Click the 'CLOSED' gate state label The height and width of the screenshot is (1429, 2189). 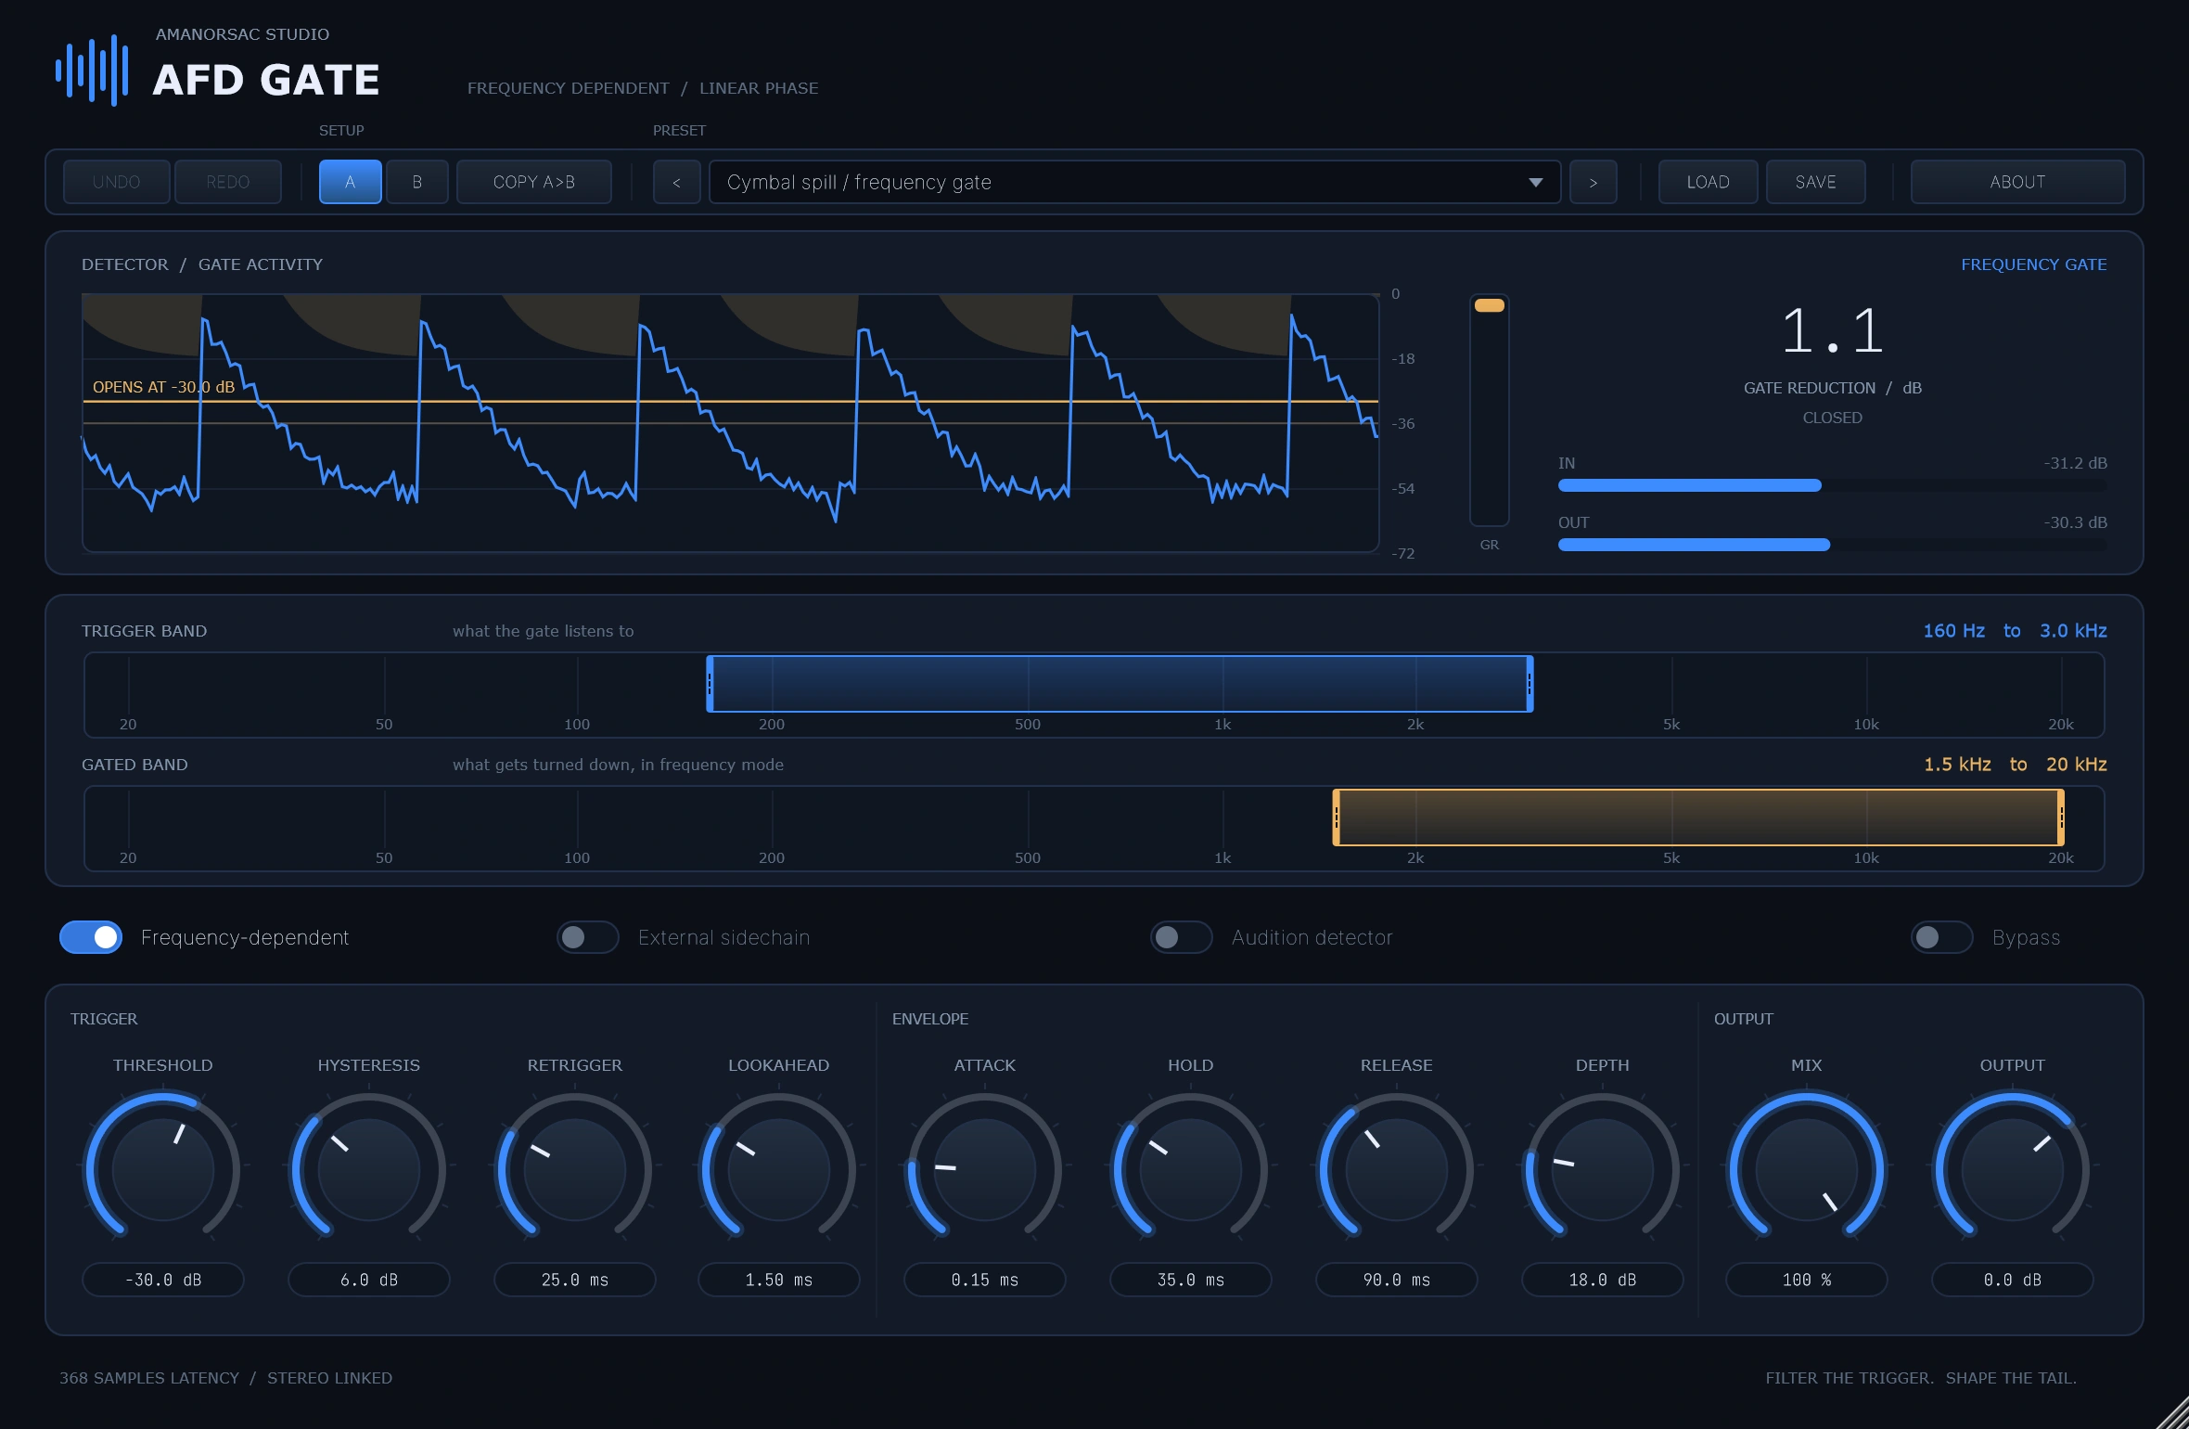click(x=1833, y=418)
